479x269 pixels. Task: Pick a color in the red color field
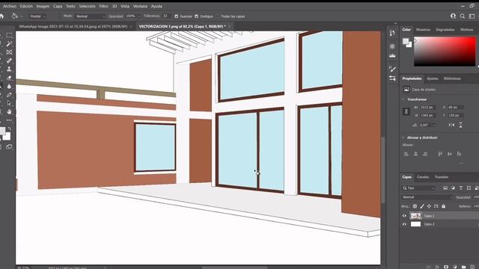tap(445, 52)
